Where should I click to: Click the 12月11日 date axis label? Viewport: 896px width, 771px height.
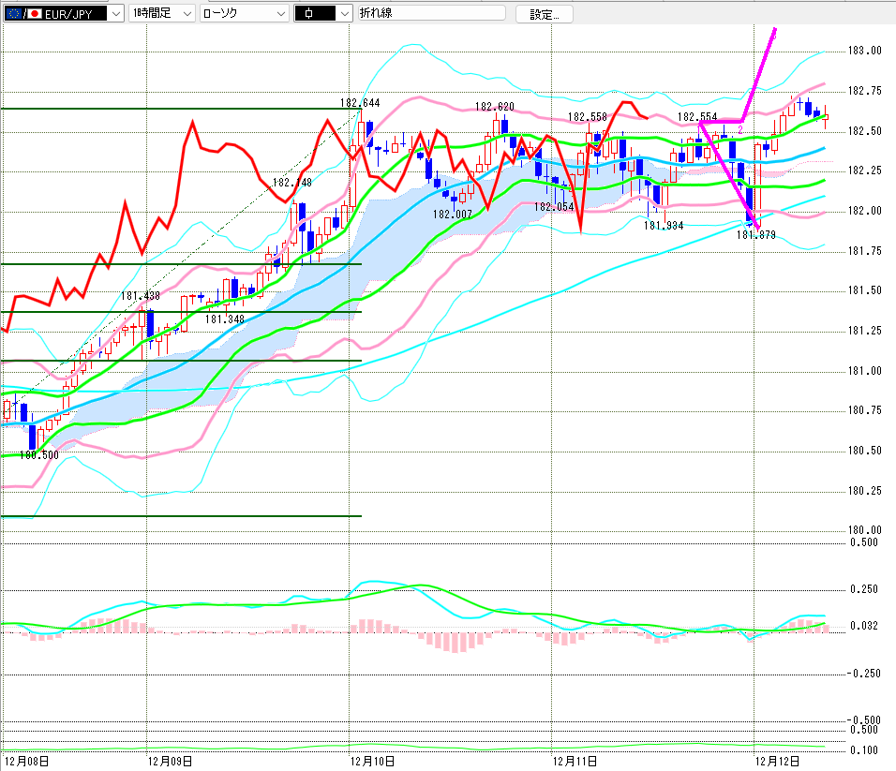coord(575,761)
